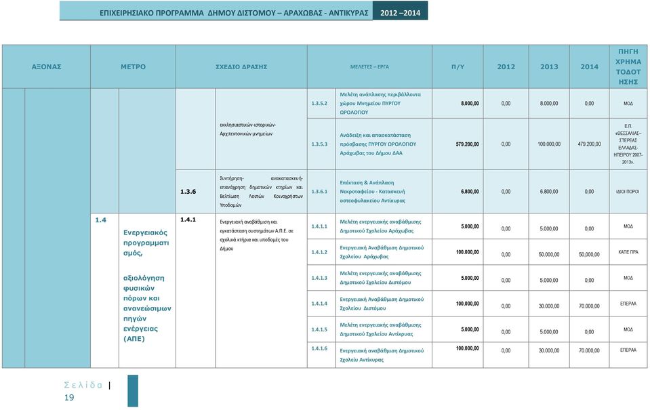Click the 2013 value 6.800,00

click(x=549, y=192)
